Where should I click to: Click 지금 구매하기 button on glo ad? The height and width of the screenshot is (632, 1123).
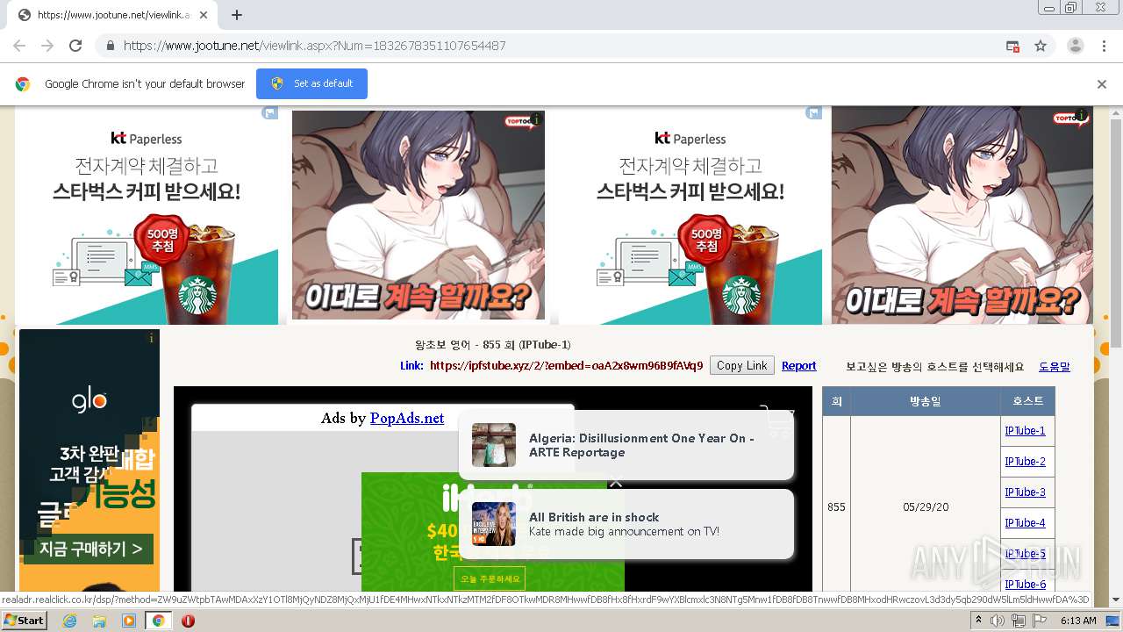pos(90,549)
